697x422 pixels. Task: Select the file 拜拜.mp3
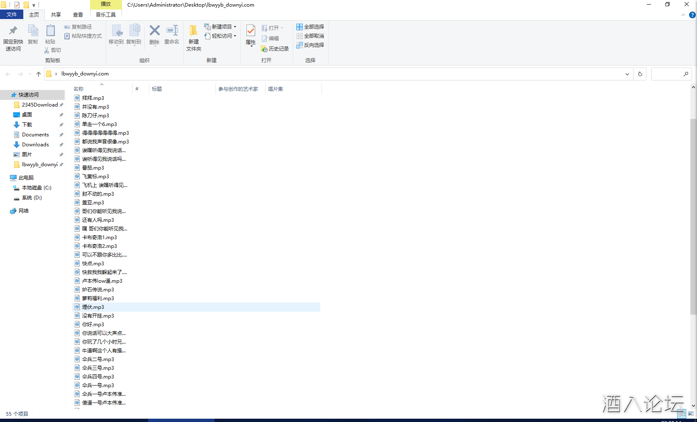(x=93, y=98)
